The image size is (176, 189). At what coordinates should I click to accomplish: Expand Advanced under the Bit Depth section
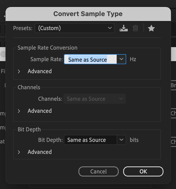pyautogui.click(x=19, y=152)
